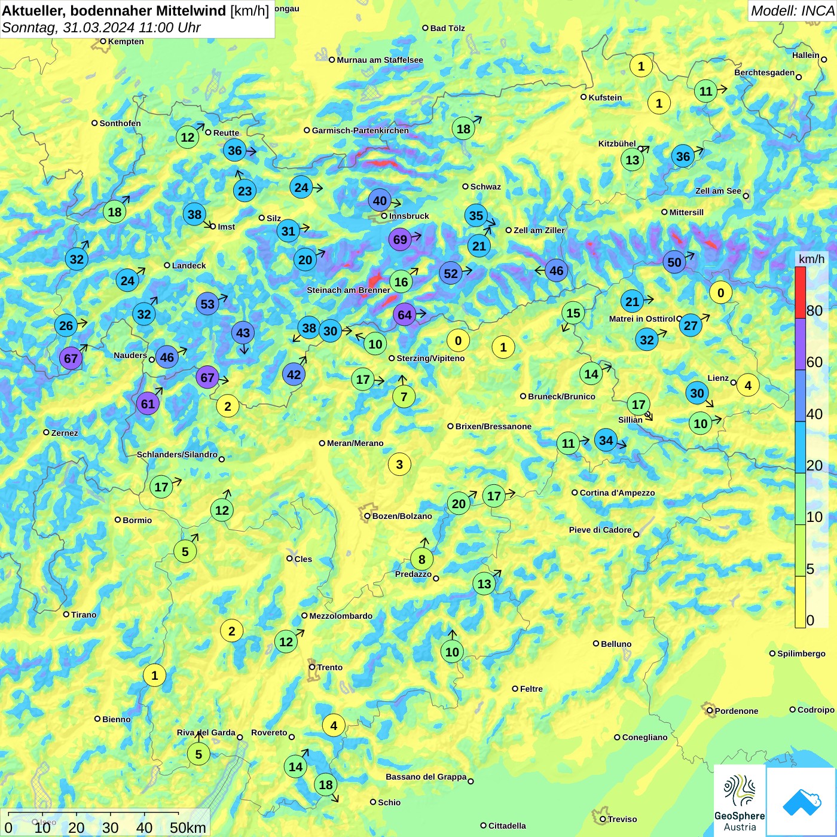Select the 34 km/h wind marker
The height and width of the screenshot is (837, 837).
(x=606, y=440)
